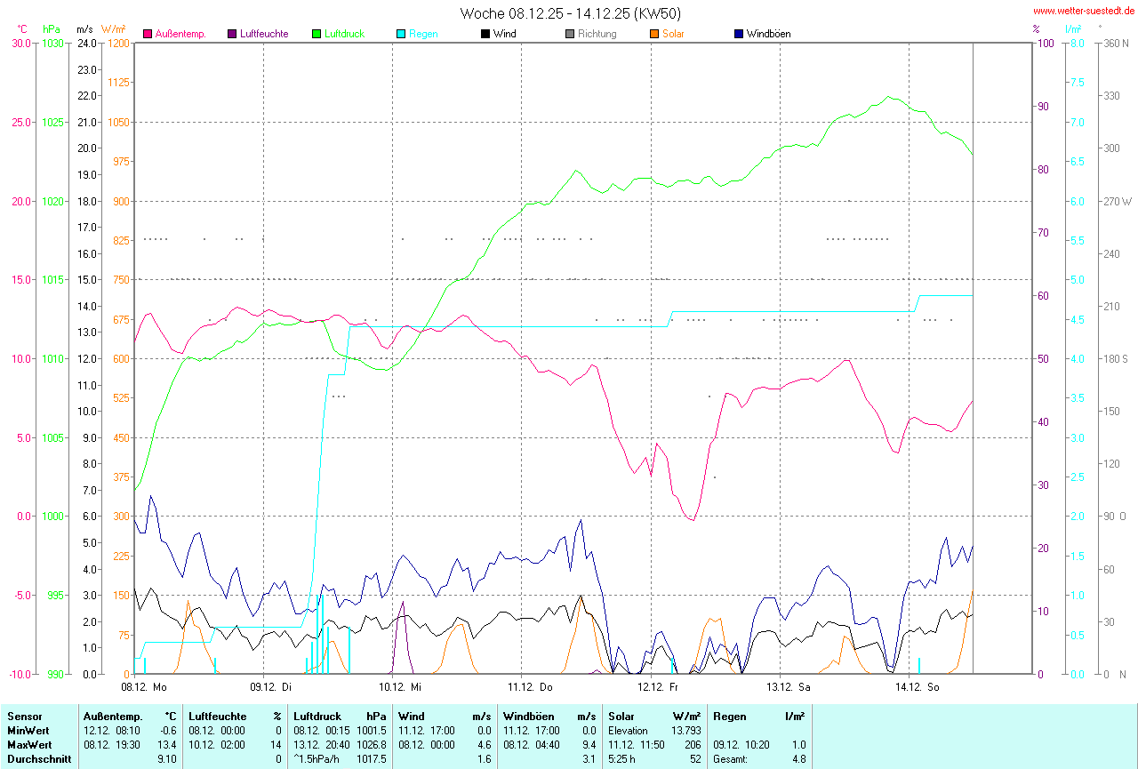
Task: Select the 12.12. Fr date label
Action: [x=658, y=687]
